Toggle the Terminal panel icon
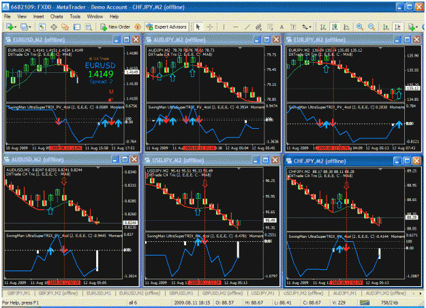The width and height of the screenshot is (426, 308). [x=77, y=27]
